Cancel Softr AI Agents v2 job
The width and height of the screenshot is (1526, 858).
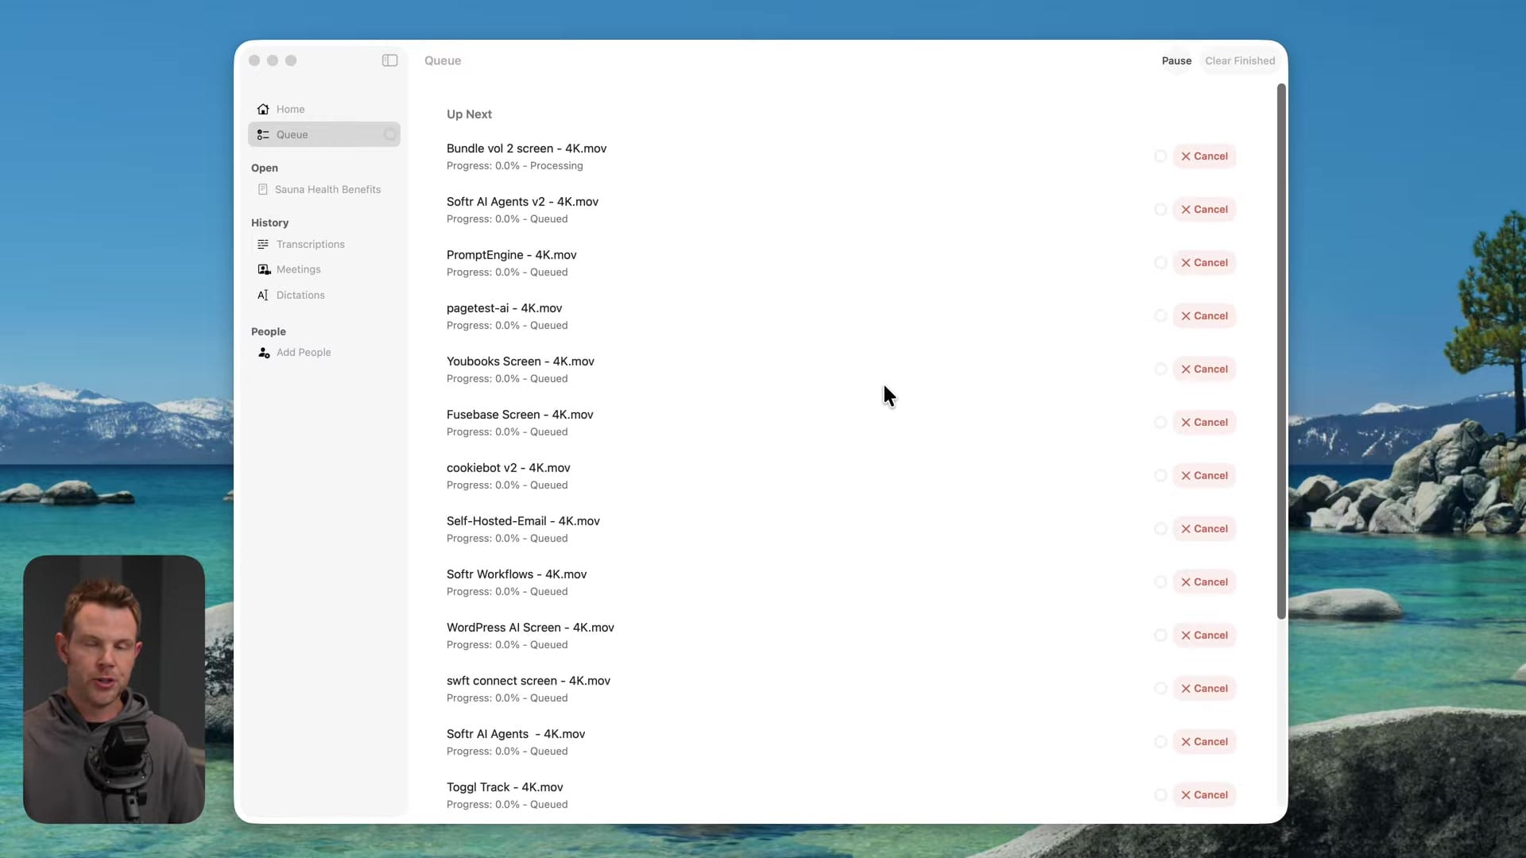[1204, 209]
